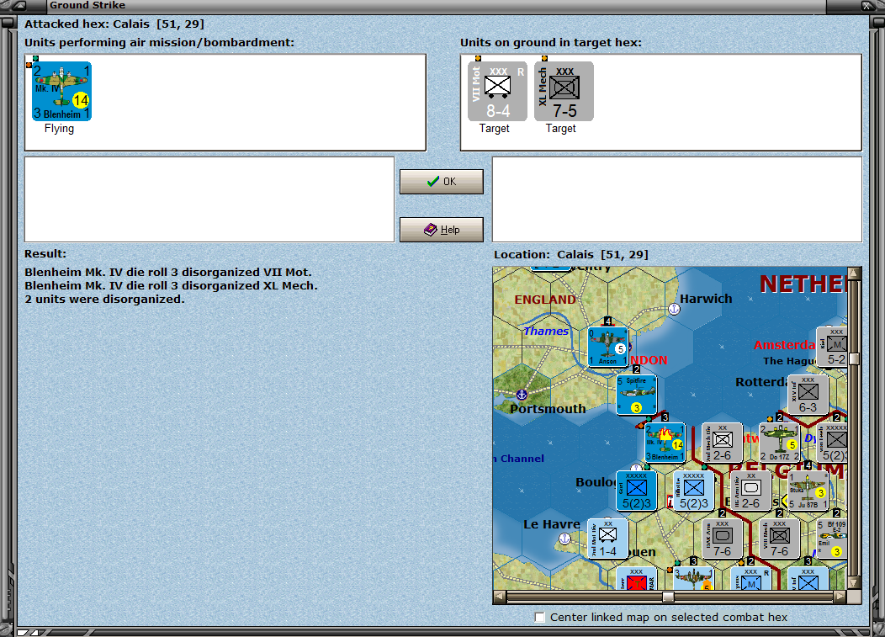
Task: Click the map horizontal scrollbar thumb
Action: (668, 597)
